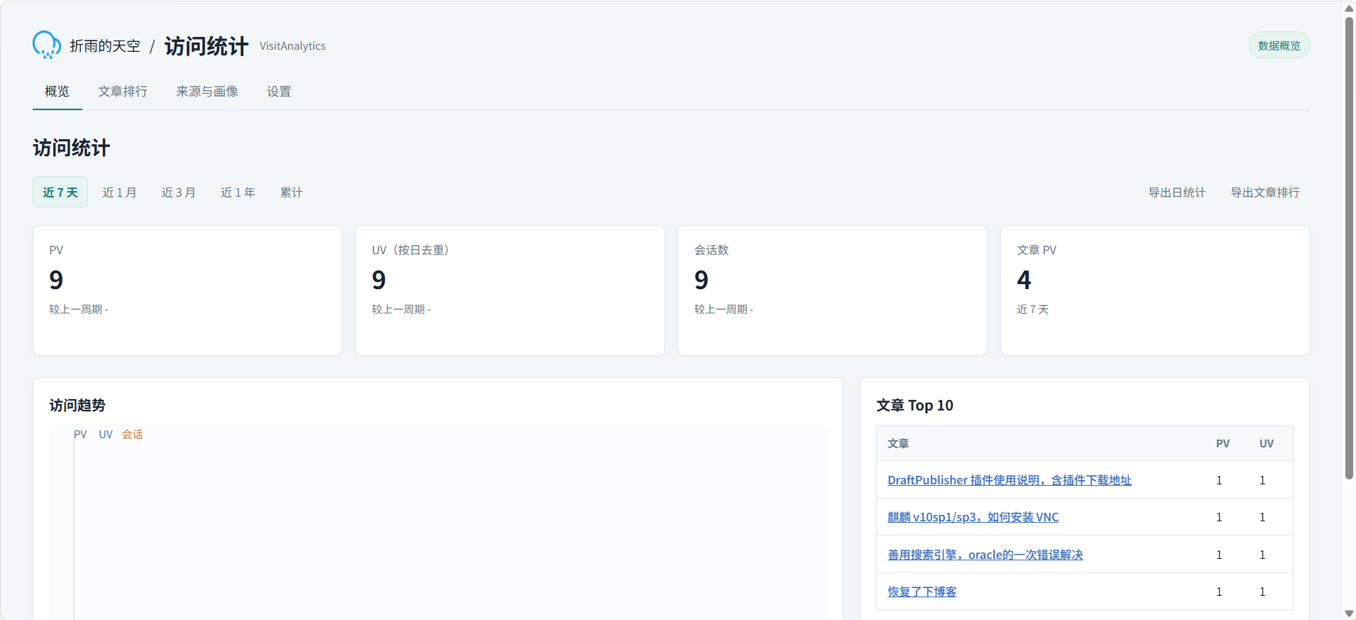This screenshot has height=620, width=1356.
Task: Toggle the 会话 legend in trend chart
Action: tap(133, 435)
